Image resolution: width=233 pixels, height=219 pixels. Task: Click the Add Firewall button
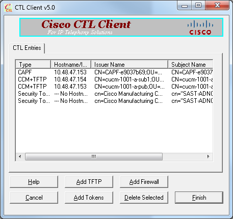tap(144, 182)
